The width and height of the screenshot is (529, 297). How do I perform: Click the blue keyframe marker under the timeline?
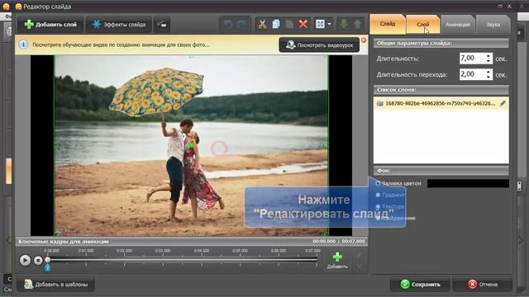click(48, 268)
